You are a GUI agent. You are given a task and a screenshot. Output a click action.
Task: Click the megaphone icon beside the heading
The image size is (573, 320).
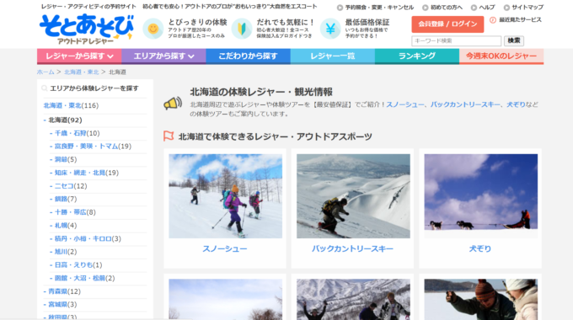173,104
